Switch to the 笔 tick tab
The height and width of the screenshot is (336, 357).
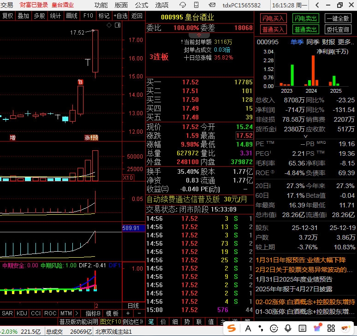151,322
